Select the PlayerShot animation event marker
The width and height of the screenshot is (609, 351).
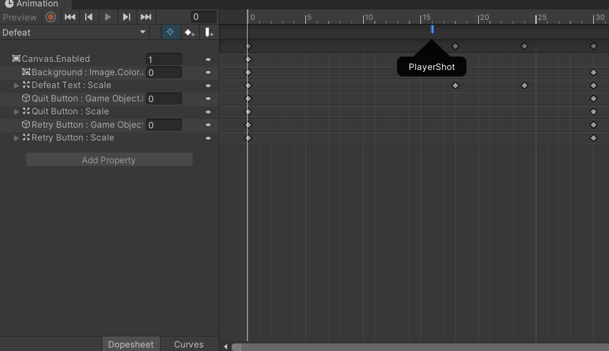[x=432, y=30]
